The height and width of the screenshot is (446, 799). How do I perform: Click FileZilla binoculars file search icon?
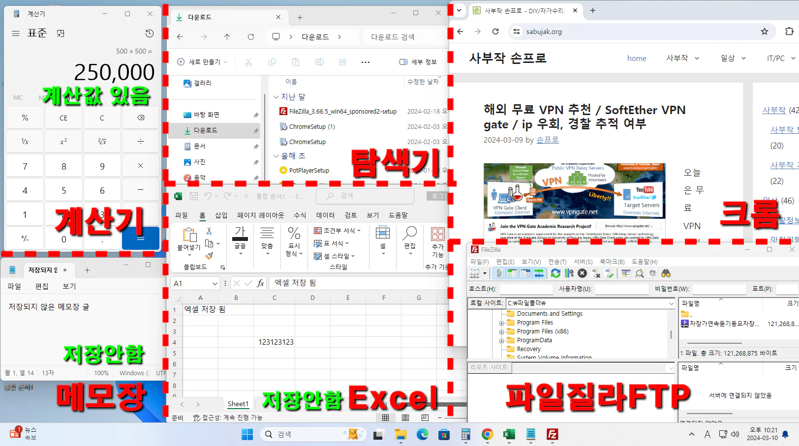pyautogui.click(x=666, y=273)
